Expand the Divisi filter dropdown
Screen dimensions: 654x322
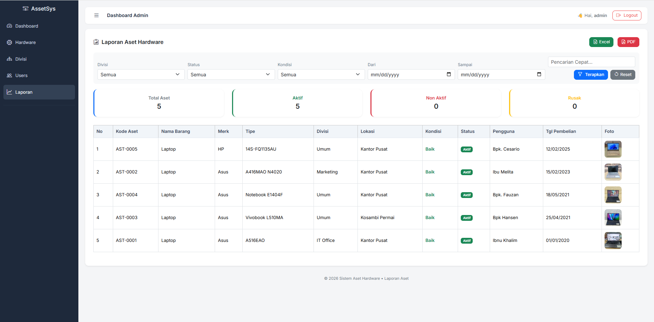141,75
